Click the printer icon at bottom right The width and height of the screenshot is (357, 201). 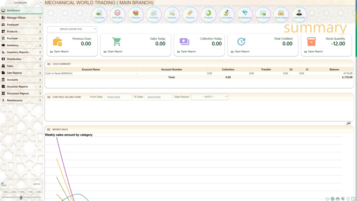point(337,199)
